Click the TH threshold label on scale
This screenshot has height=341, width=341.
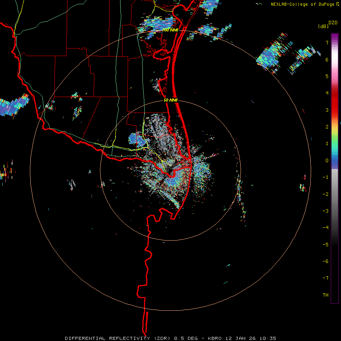click(325, 295)
